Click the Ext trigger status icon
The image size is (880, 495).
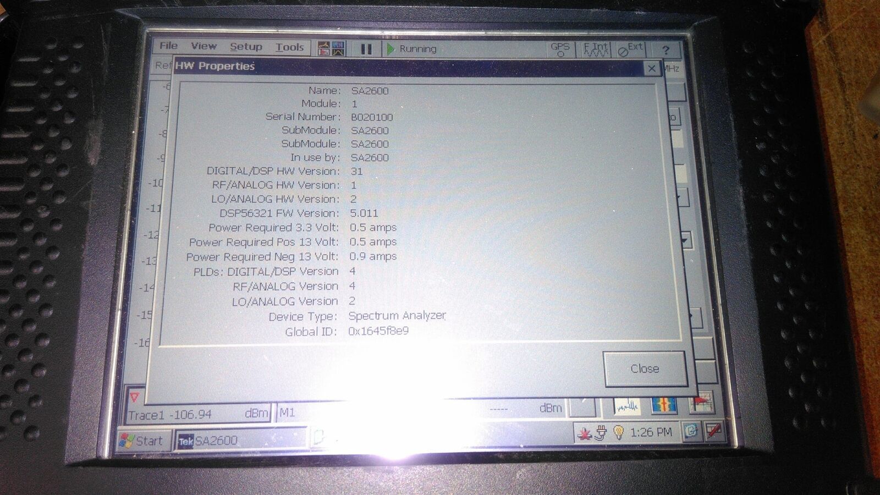click(630, 50)
